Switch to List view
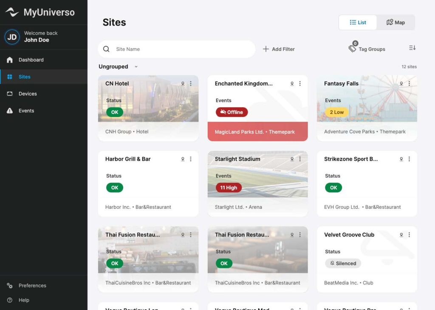435x310 pixels. point(358,23)
